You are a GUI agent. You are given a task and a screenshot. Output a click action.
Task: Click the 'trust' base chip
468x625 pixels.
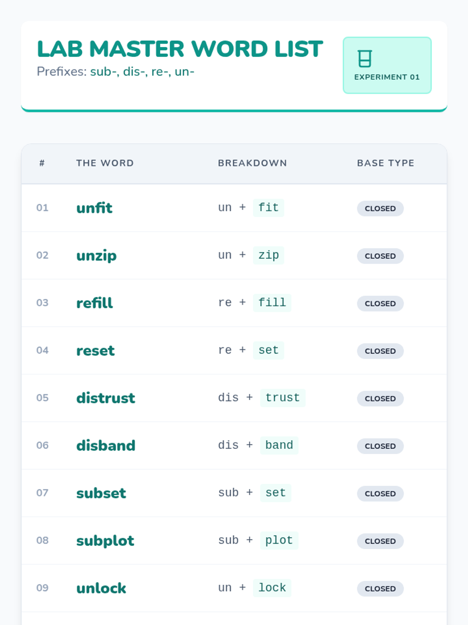pos(282,398)
